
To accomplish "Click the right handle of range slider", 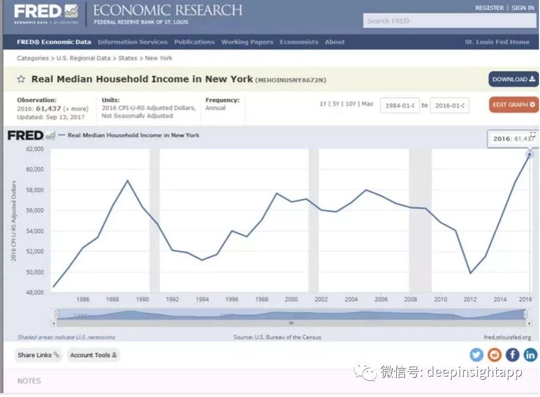I will [526, 314].
